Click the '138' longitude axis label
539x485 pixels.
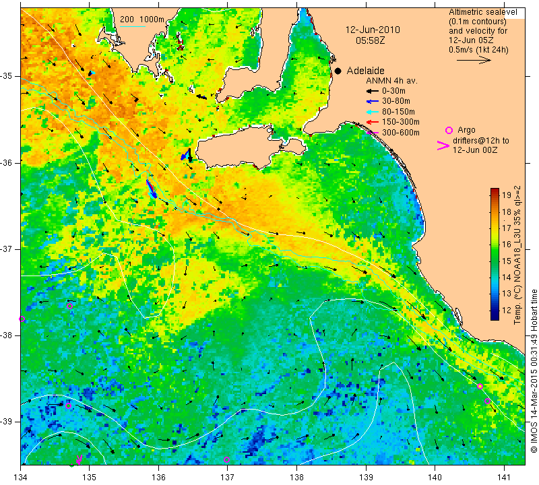click(296, 478)
